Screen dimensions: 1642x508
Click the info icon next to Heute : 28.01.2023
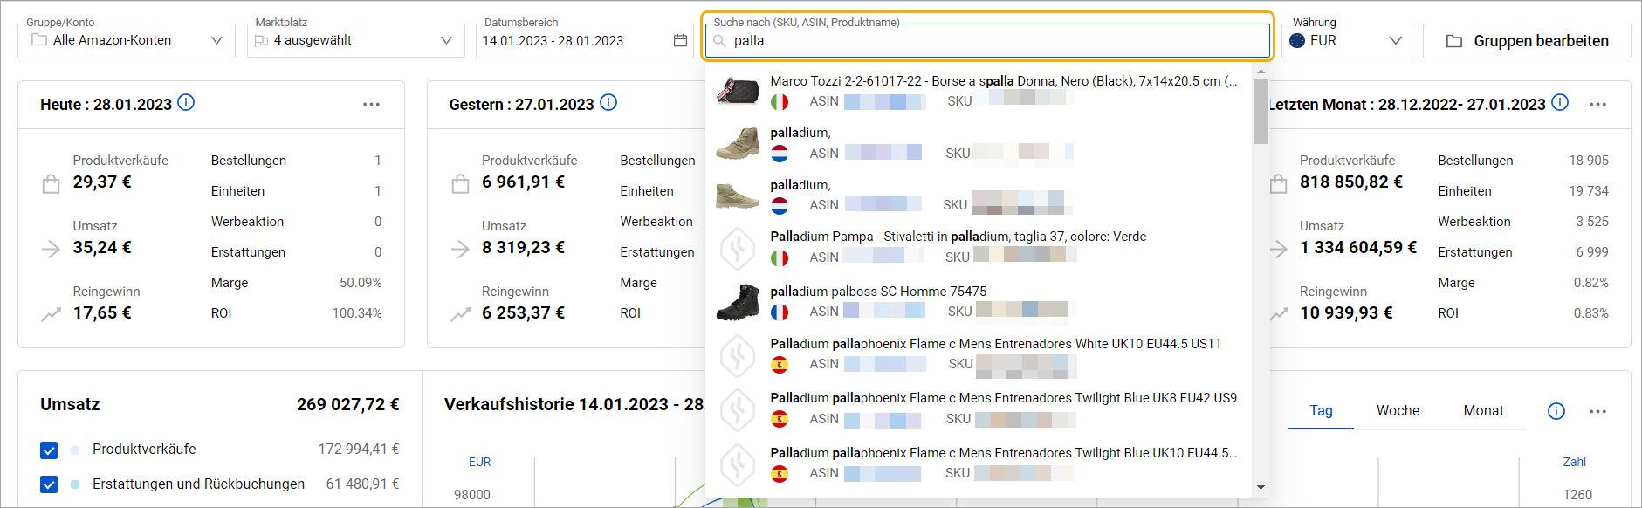click(x=186, y=103)
